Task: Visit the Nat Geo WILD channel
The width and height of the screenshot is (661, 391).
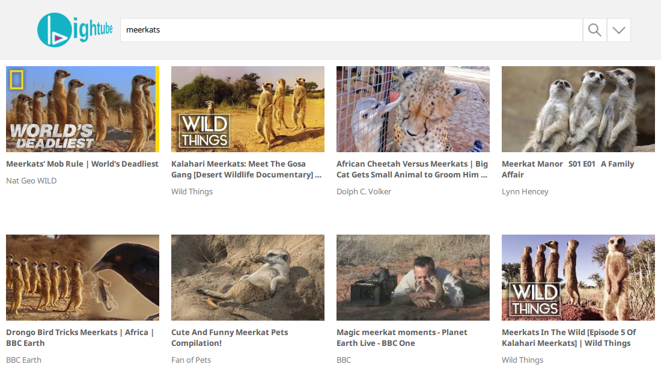Action: [x=31, y=180]
